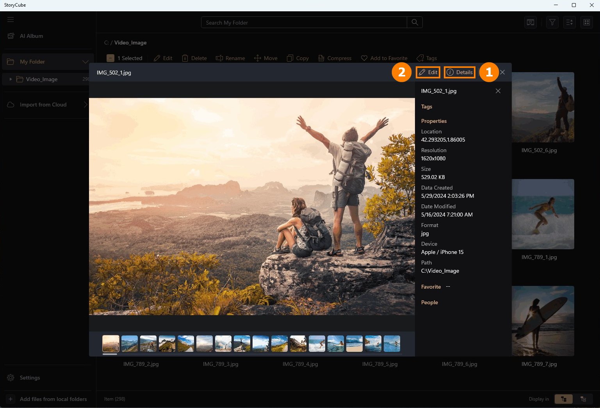
Task: Click the main preview photo of hikers
Action: click(252, 206)
